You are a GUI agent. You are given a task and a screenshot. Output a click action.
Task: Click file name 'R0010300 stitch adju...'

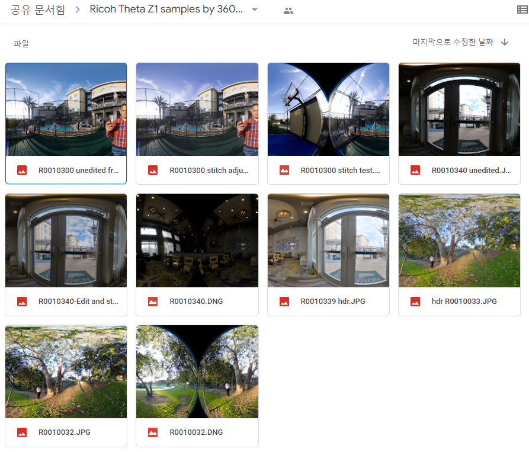coord(209,171)
